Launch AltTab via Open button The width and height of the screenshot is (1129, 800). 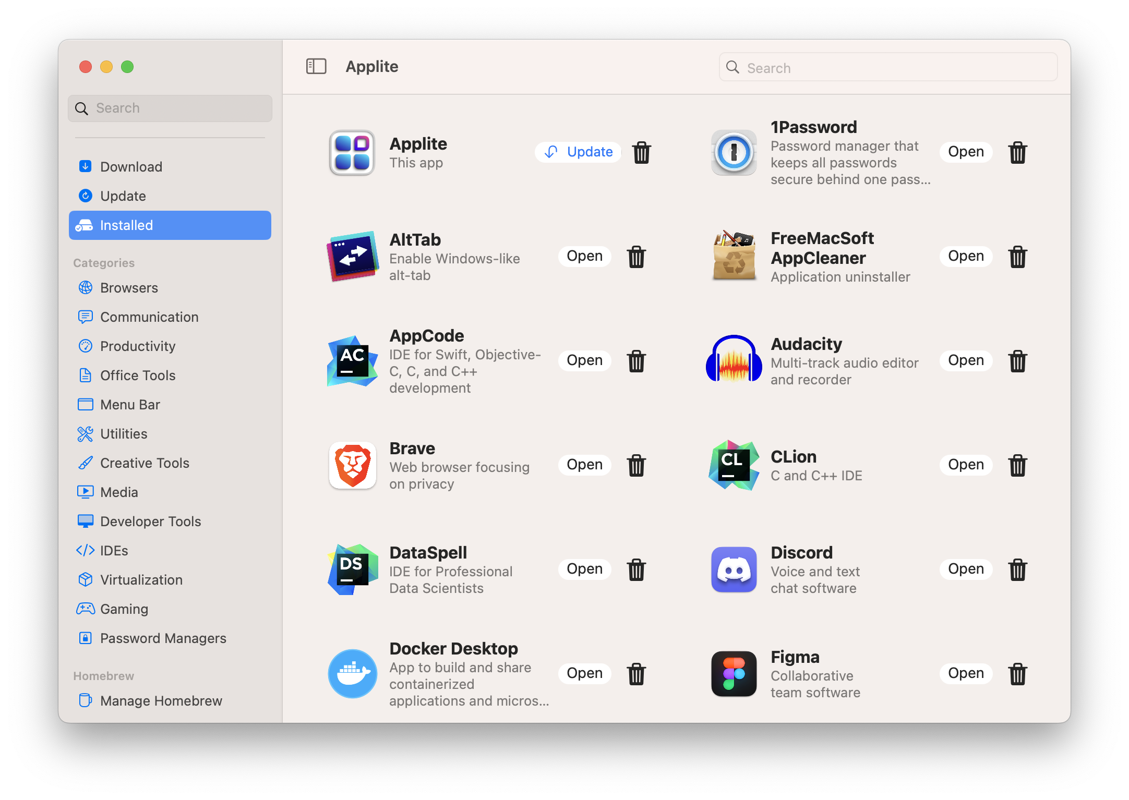pyautogui.click(x=584, y=256)
